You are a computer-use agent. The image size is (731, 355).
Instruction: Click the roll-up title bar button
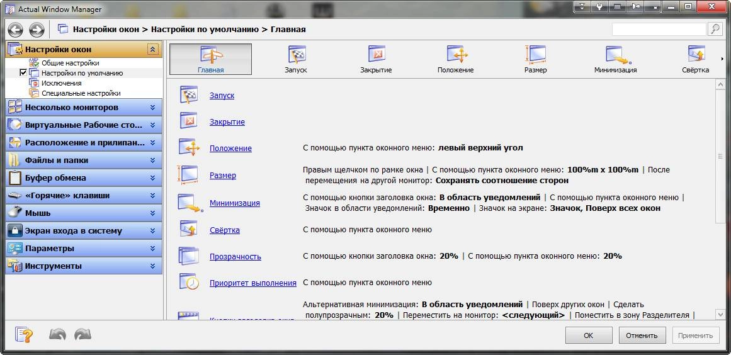coord(583,6)
